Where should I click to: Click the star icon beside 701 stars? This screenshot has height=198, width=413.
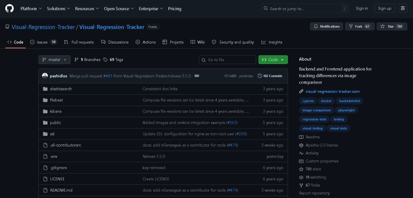tap(301, 169)
